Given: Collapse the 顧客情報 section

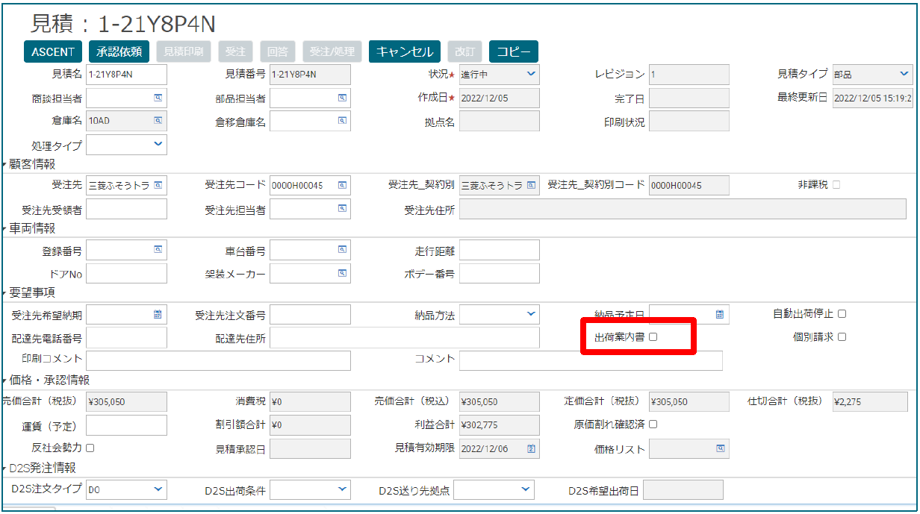Looking at the screenshot, I should pos(5,164).
